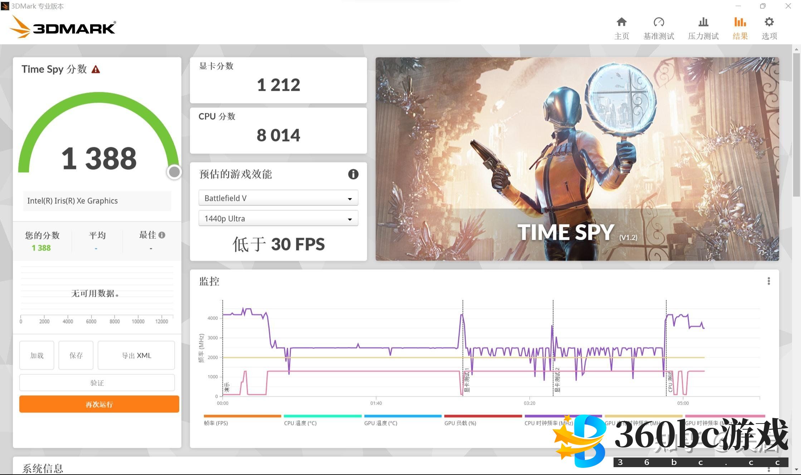Image resolution: width=801 pixels, height=475 pixels.
Task: Go to the Benchmarks (基准测试) gauge icon
Action: pos(658,22)
